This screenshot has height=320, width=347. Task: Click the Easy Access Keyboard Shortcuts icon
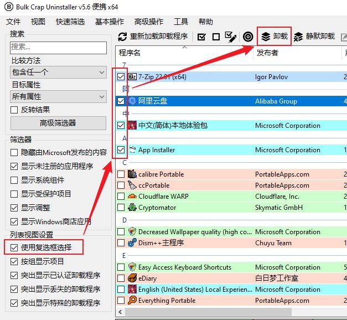pos(132,267)
